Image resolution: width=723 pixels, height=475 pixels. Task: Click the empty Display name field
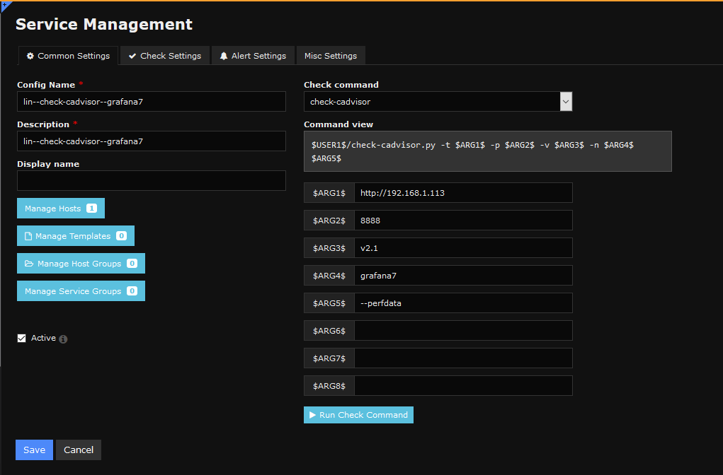click(151, 180)
